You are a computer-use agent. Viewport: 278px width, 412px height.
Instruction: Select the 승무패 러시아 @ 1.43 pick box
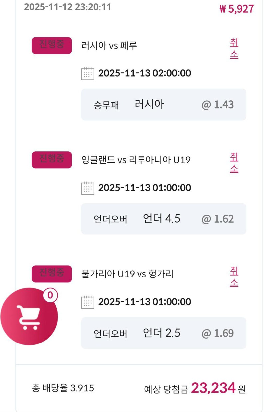(x=163, y=105)
